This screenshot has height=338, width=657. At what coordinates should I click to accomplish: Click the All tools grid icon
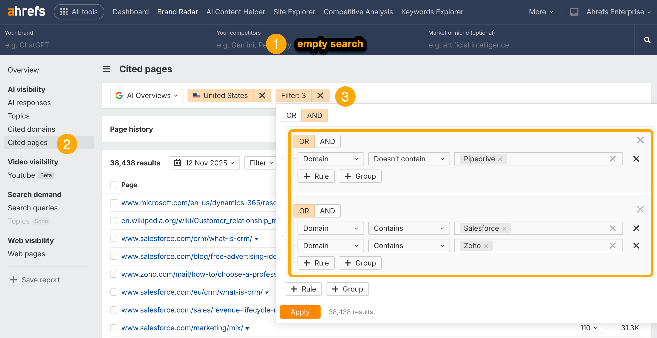coord(64,12)
